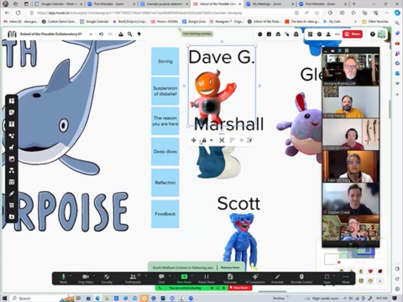Select the Feedback sticky note
The height and width of the screenshot is (302, 403).
pyautogui.click(x=165, y=214)
